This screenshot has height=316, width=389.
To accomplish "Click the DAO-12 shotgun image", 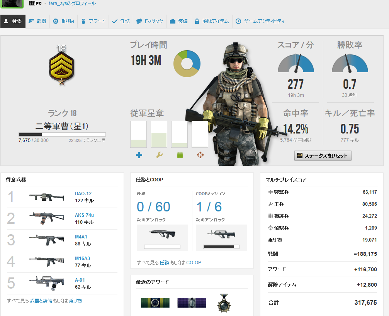I will [47, 197].
